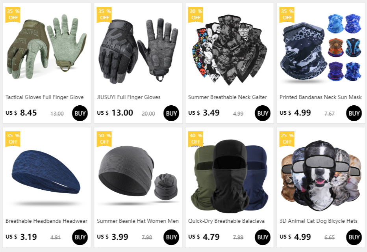The width and height of the screenshot is (367, 252).
Task: View the skull print neck gaiter image
Action: [229, 50]
